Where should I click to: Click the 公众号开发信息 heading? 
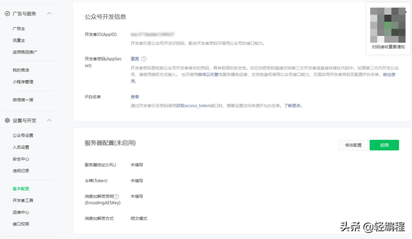coord(106,17)
